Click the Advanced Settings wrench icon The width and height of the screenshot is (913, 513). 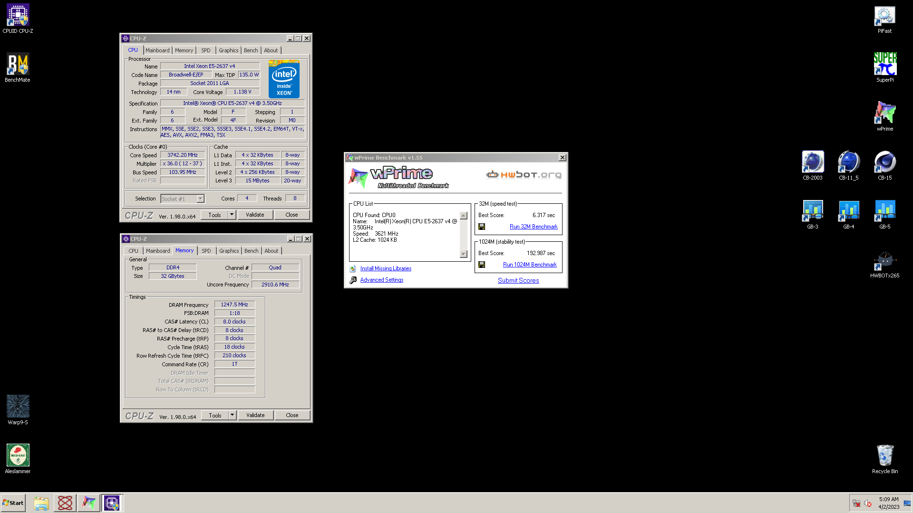(x=353, y=280)
